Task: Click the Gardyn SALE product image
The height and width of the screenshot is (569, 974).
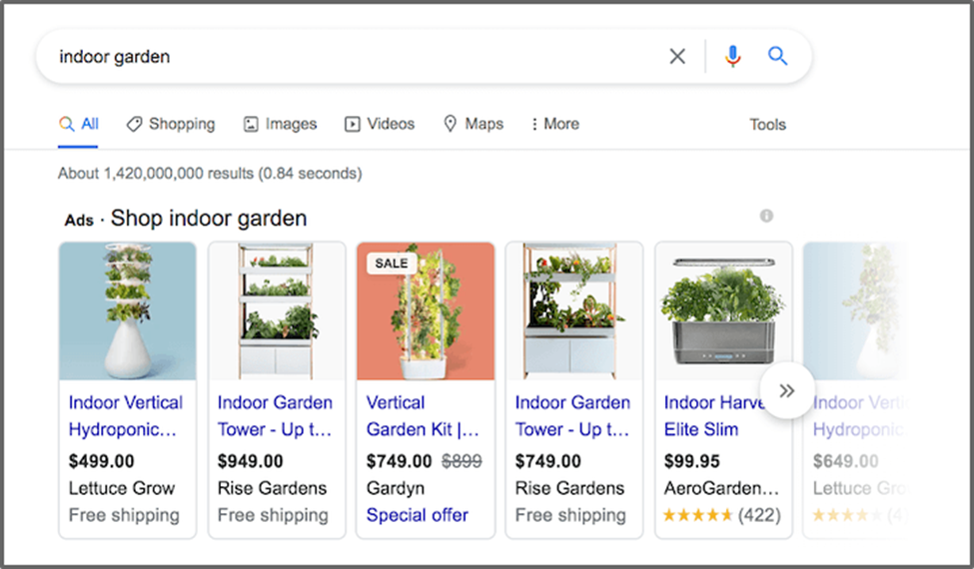Action: coord(426,310)
